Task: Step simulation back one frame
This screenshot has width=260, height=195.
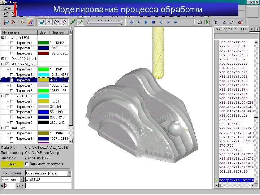Action: click(x=139, y=22)
